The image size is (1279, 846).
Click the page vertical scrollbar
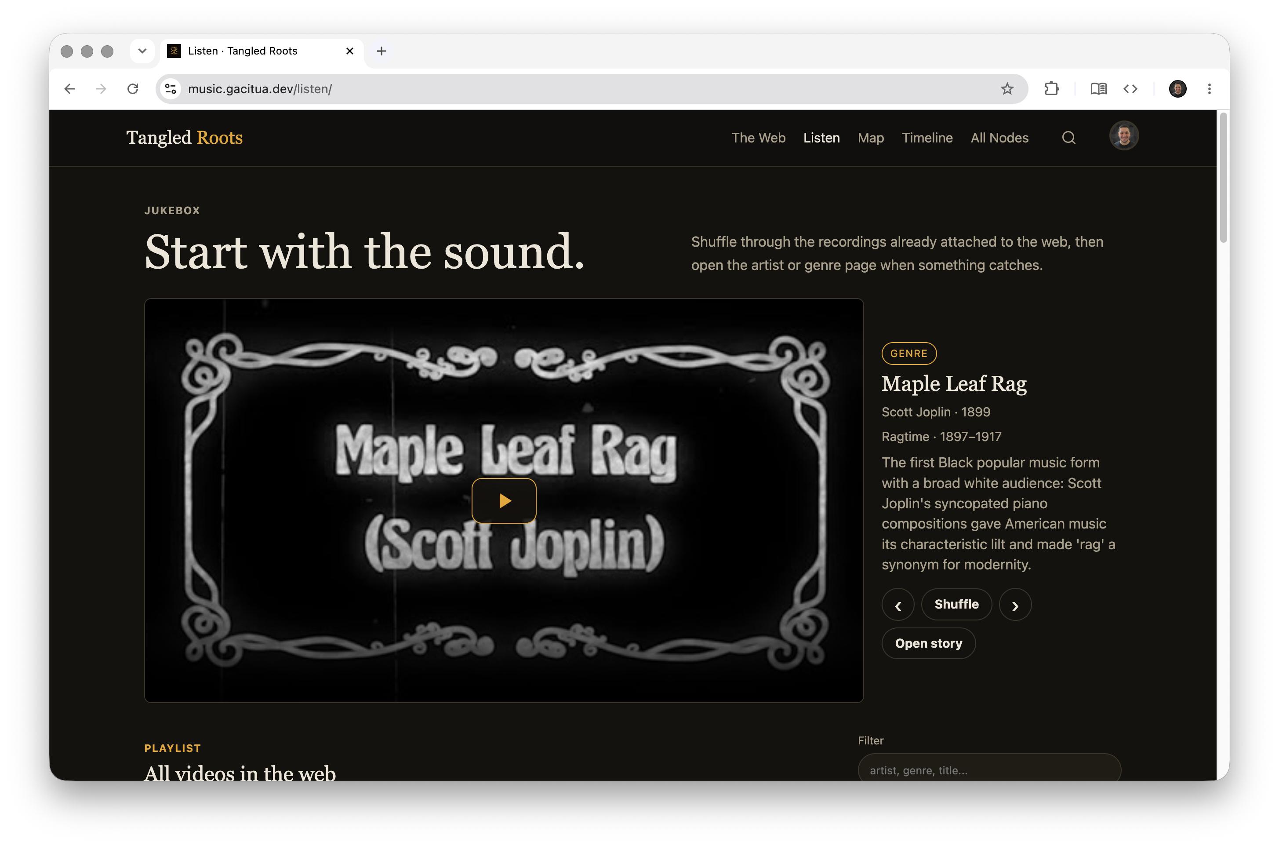tap(1223, 178)
